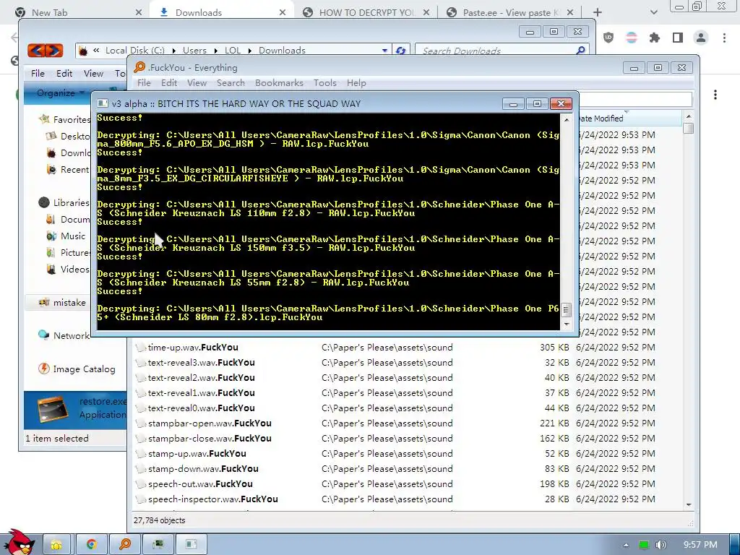Click the console scrollbar thumb
This screenshot has width=740, height=555.
click(567, 310)
